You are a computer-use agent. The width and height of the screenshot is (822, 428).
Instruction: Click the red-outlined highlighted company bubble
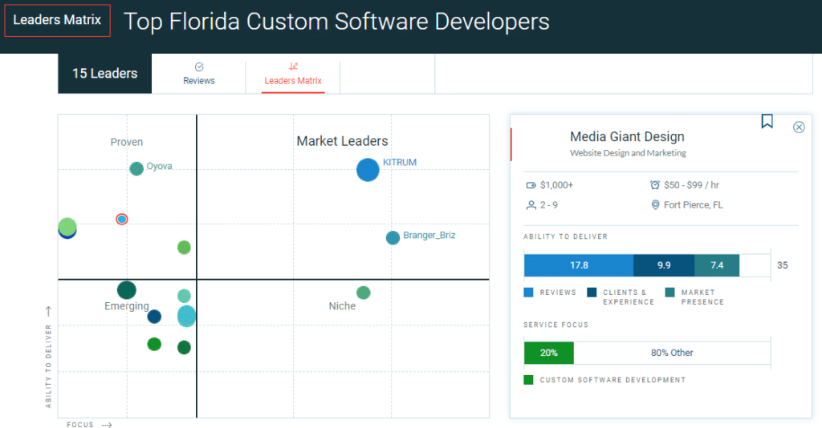(x=122, y=220)
